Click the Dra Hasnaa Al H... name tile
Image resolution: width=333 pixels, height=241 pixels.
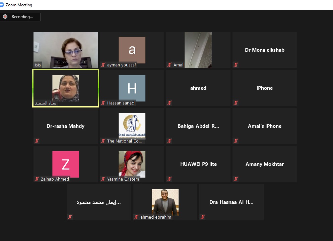pyautogui.click(x=231, y=202)
